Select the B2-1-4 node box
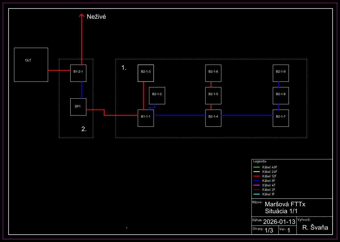The image size is (340, 242). click(x=213, y=118)
